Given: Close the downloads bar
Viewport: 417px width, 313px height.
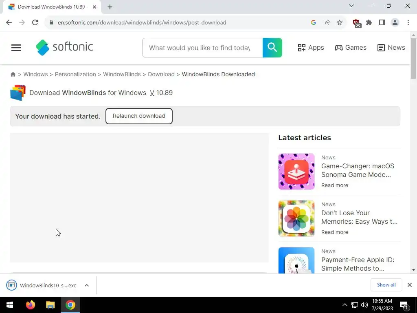Looking at the screenshot, I should (x=410, y=285).
